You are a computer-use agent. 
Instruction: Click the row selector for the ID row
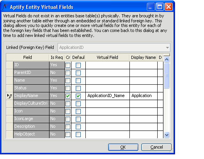[x=10, y=65]
